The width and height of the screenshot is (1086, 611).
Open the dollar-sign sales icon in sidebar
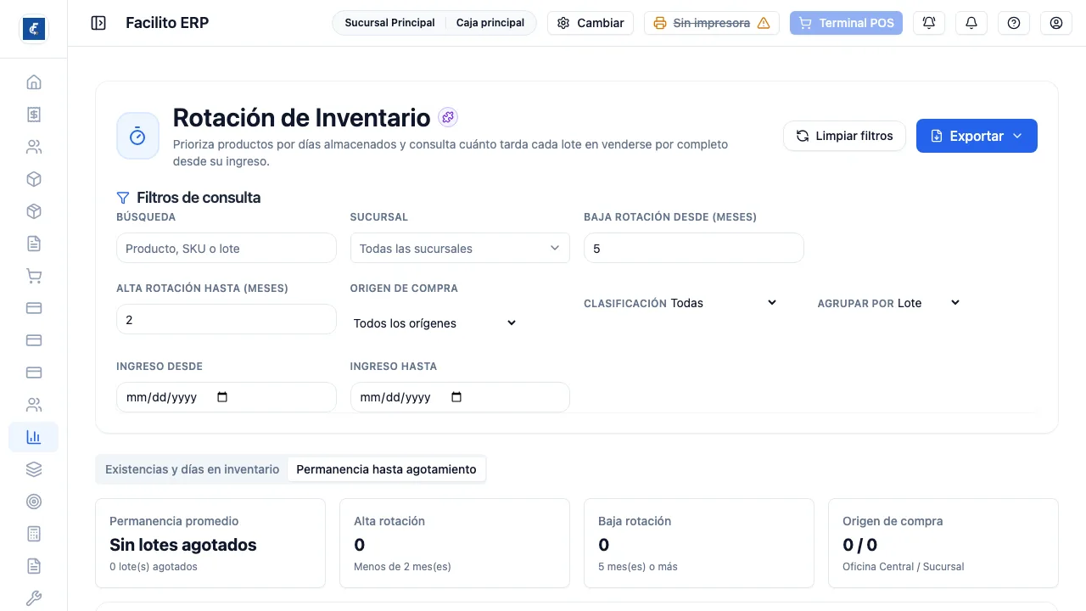click(x=34, y=115)
